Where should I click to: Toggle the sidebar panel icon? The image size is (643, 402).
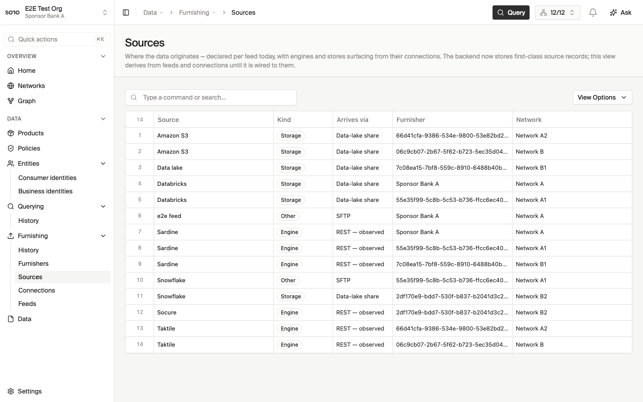(126, 13)
